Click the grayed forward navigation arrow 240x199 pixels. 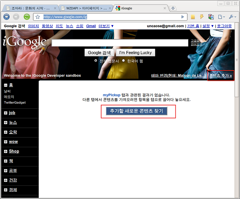tap(16, 17)
